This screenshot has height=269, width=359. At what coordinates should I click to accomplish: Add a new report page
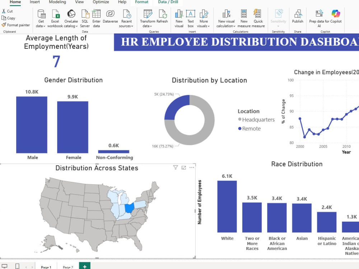tap(85, 266)
